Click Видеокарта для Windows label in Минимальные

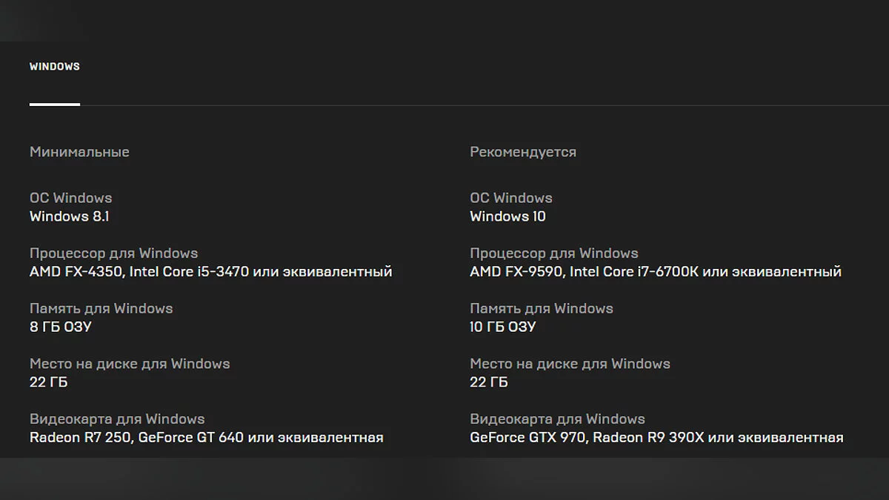117,419
